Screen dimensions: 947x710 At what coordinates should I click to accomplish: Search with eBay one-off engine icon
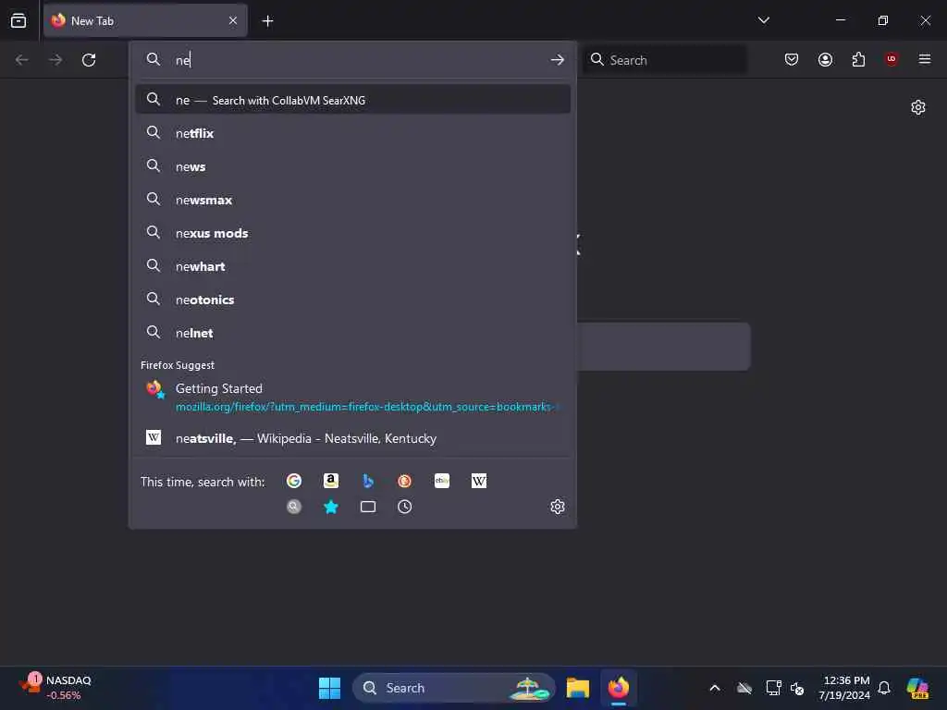coord(442,481)
